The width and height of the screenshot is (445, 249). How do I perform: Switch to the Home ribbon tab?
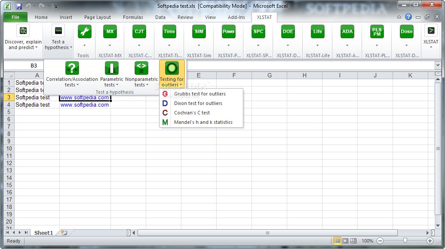(41, 17)
